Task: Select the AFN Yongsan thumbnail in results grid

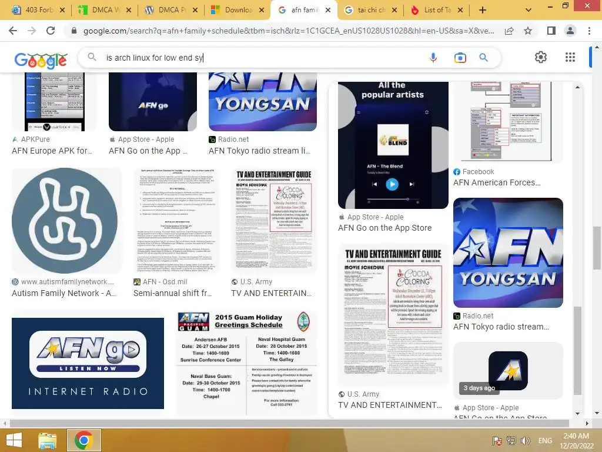Action: [263, 101]
